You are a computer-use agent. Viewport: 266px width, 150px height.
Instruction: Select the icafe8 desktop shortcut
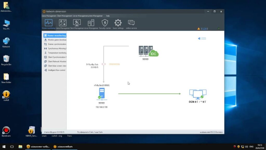(6, 96)
